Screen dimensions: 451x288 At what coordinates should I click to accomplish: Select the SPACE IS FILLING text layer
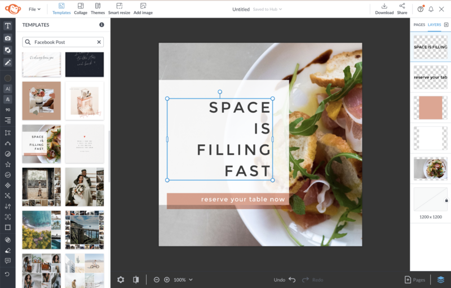coord(431,47)
